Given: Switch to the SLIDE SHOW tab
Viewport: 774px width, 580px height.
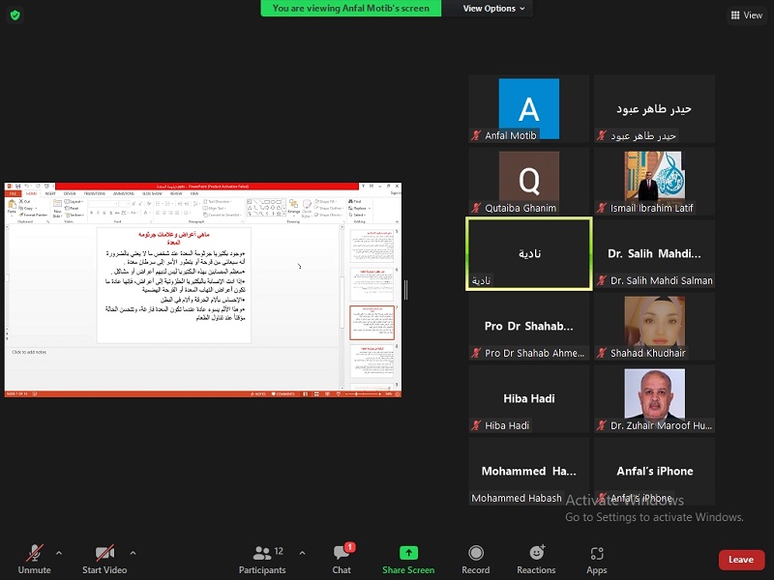Looking at the screenshot, I should (152, 193).
